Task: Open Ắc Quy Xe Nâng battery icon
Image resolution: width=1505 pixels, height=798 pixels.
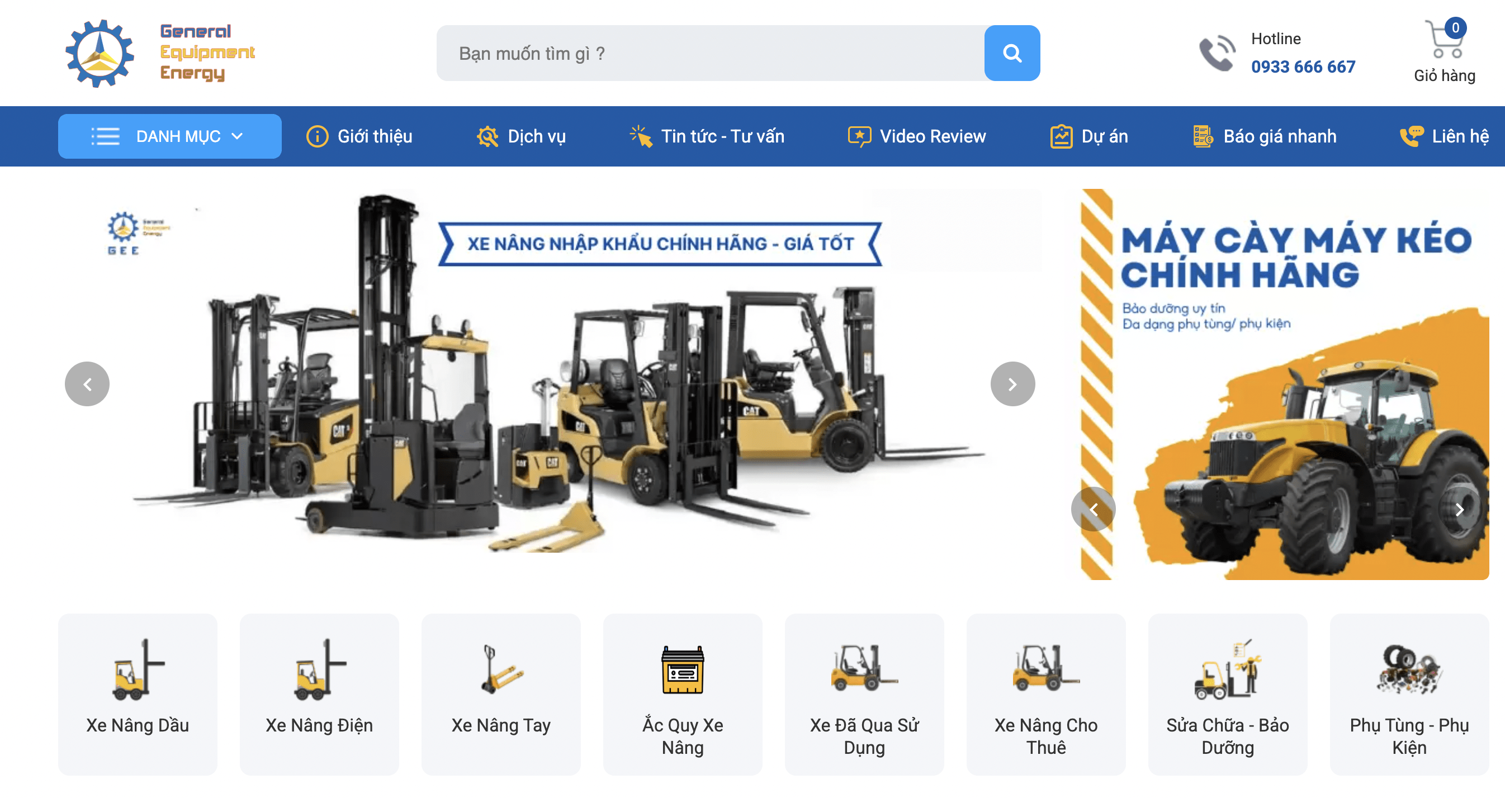Action: point(683,669)
